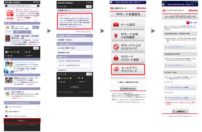The width and height of the screenshot is (202, 132).
Task: Tap the docomo logo on メールアプリダウンロード screen
Action: click(193, 11)
